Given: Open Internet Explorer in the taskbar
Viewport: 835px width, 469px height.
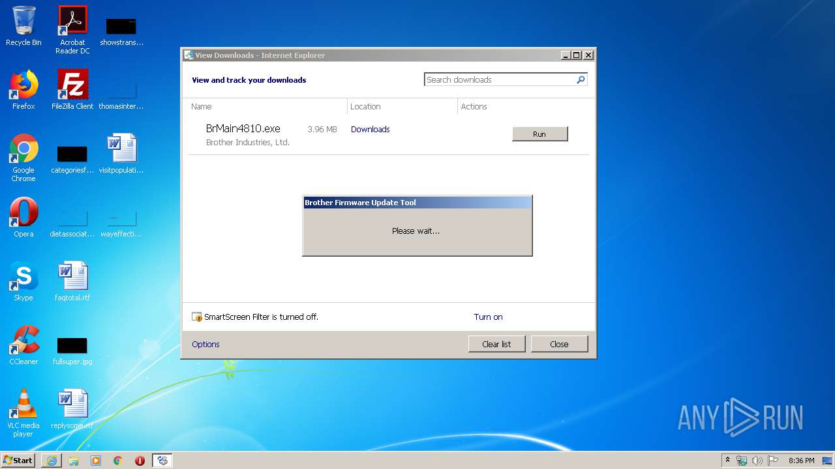Looking at the screenshot, I should tap(52, 461).
